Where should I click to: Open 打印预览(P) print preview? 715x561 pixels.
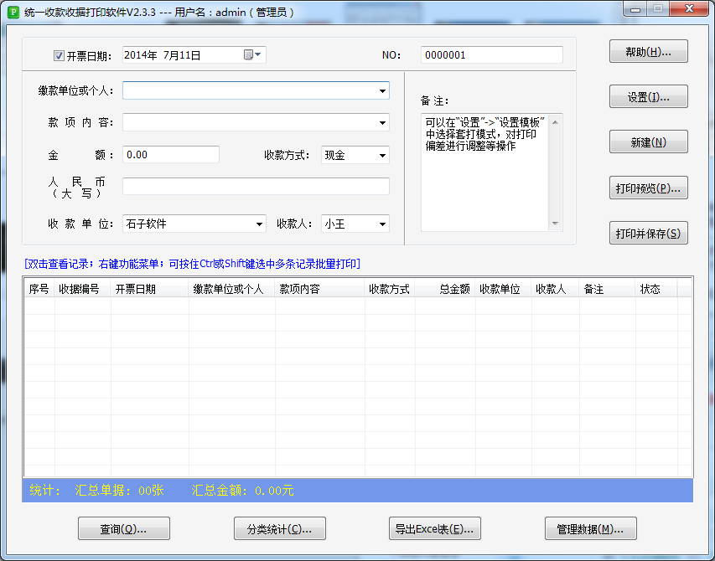tap(648, 188)
